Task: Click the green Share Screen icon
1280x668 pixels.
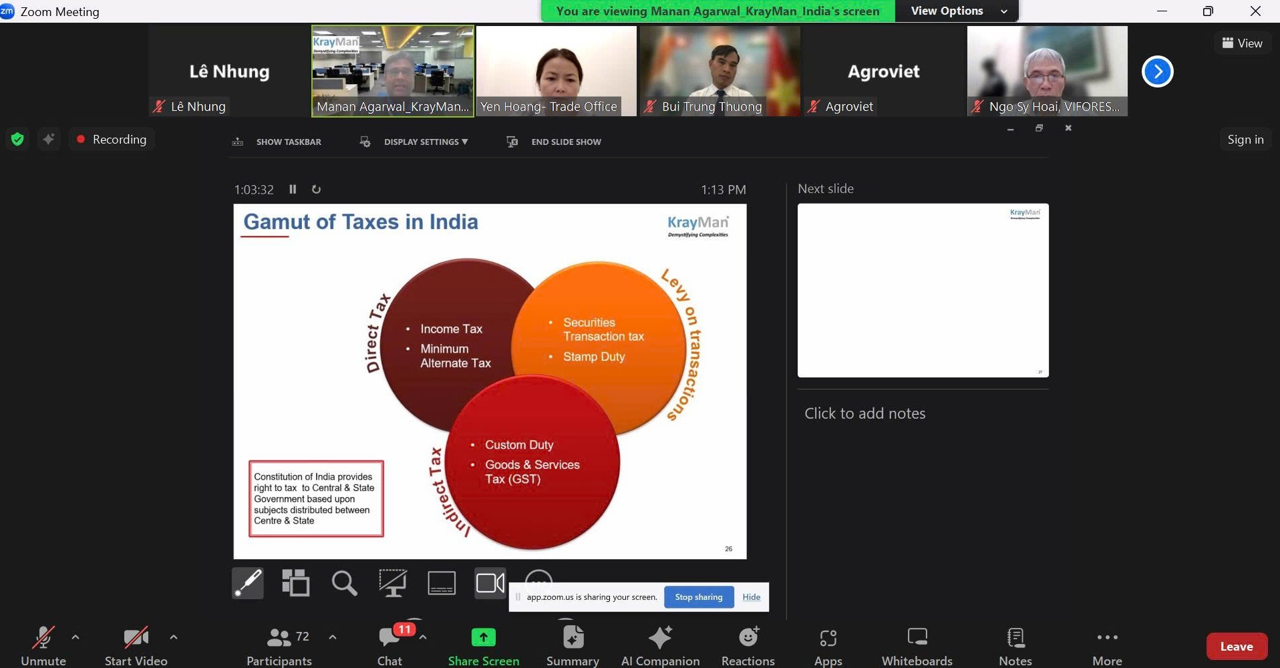Action: 483,638
